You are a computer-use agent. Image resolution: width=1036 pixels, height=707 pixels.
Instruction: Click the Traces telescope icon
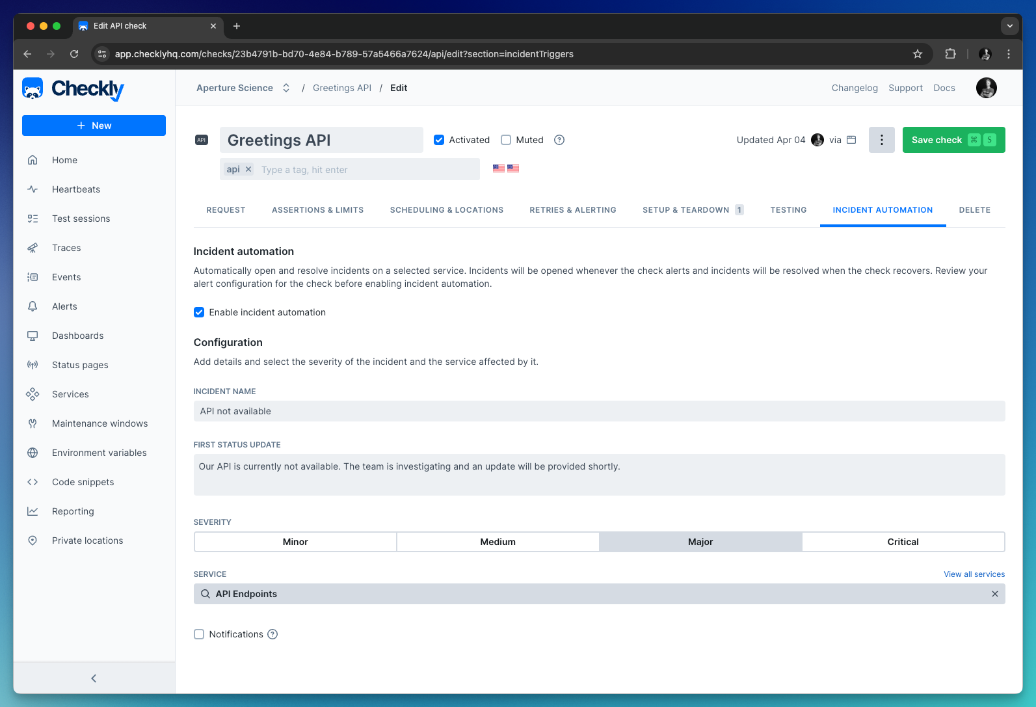pos(33,248)
